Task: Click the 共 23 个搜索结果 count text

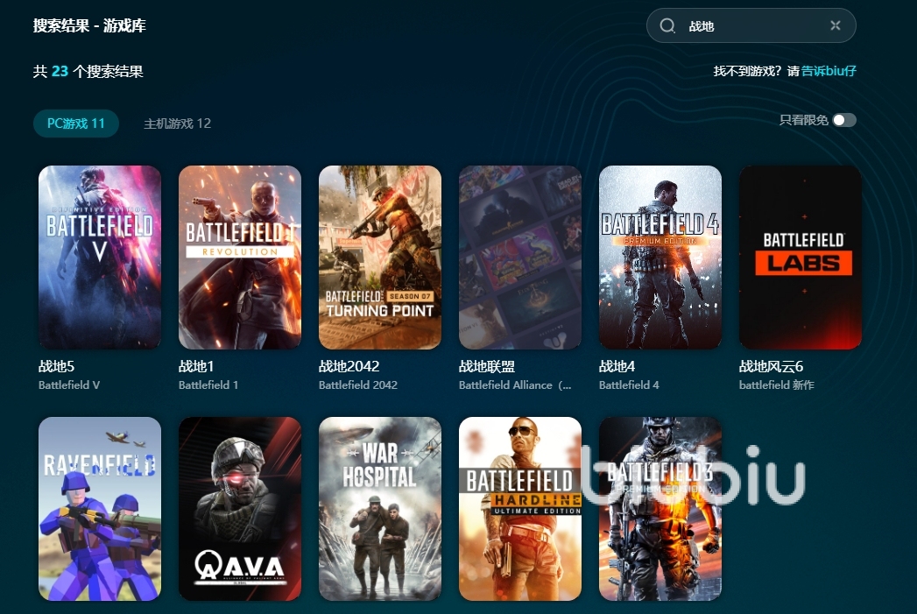Action: tap(88, 71)
